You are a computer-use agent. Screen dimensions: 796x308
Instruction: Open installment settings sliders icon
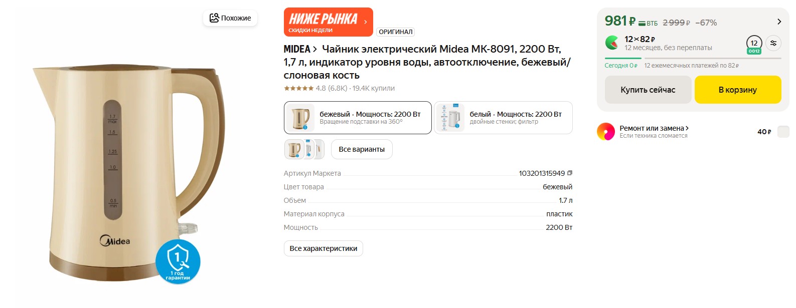pos(773,43)
